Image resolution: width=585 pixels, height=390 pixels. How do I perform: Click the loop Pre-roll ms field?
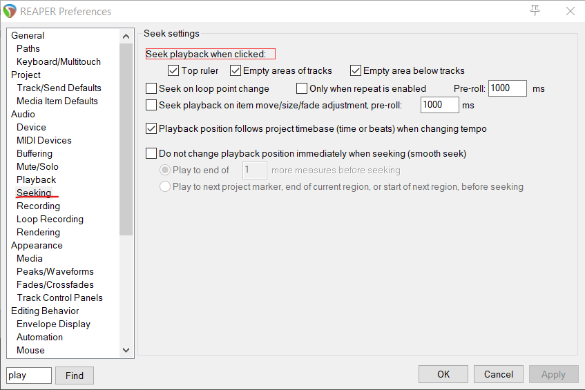tap(508, 88)
